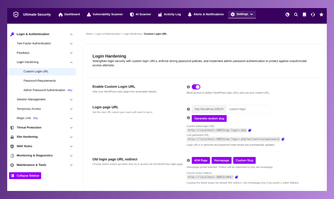This screenshot has height=199, width=334.
Task: Go to Activity Log
Action: point(169,14)
